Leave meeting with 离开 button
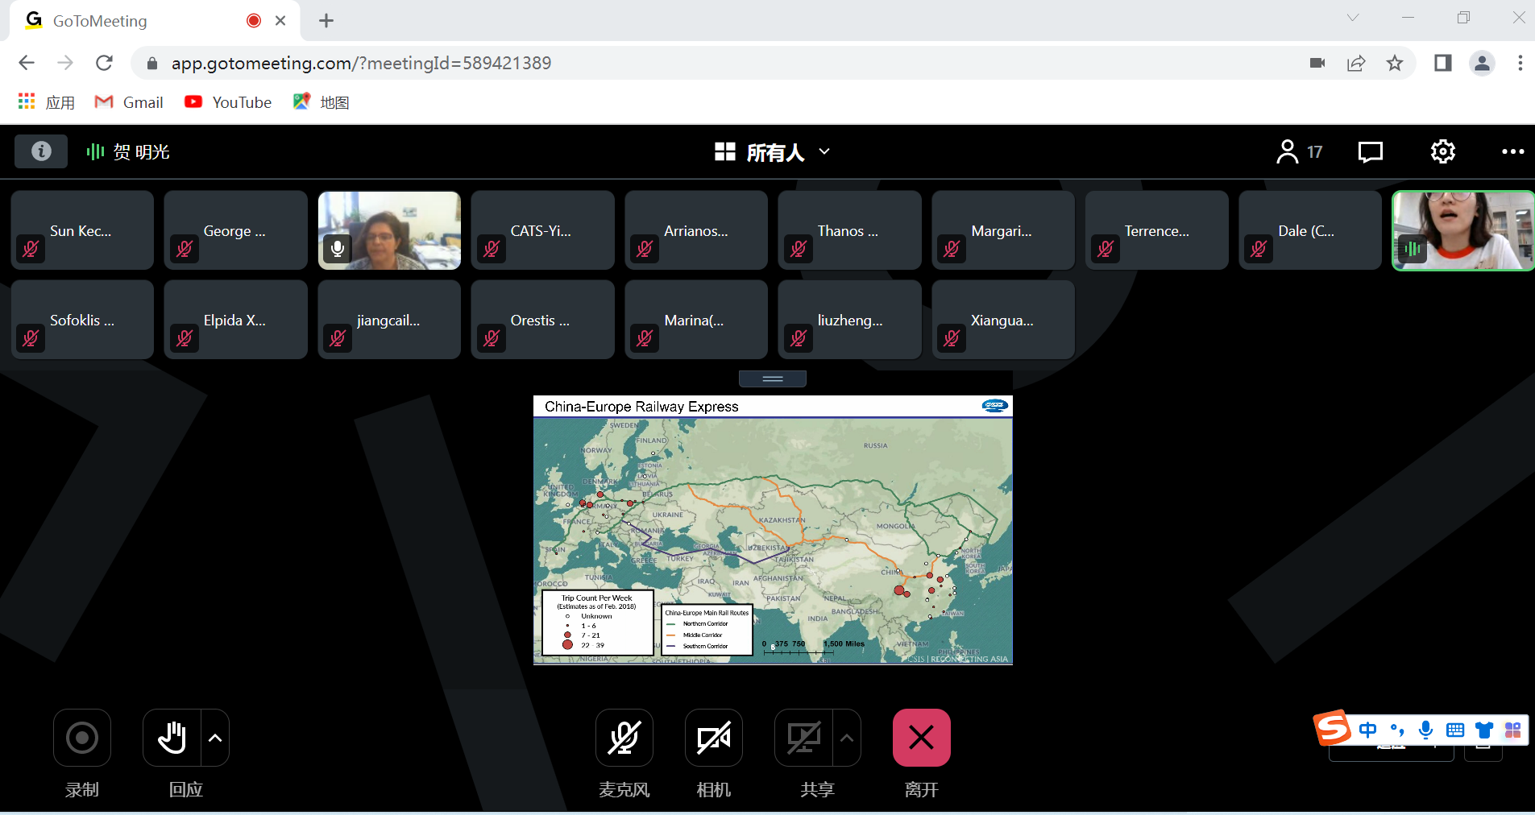1535x815 pixels. click(922, 738)
